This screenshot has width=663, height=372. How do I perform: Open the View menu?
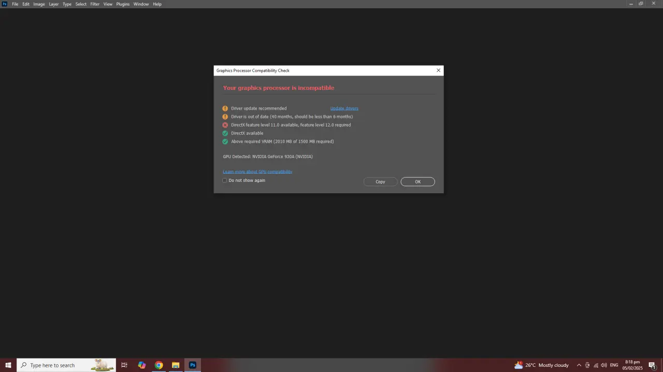coord(108,4)
